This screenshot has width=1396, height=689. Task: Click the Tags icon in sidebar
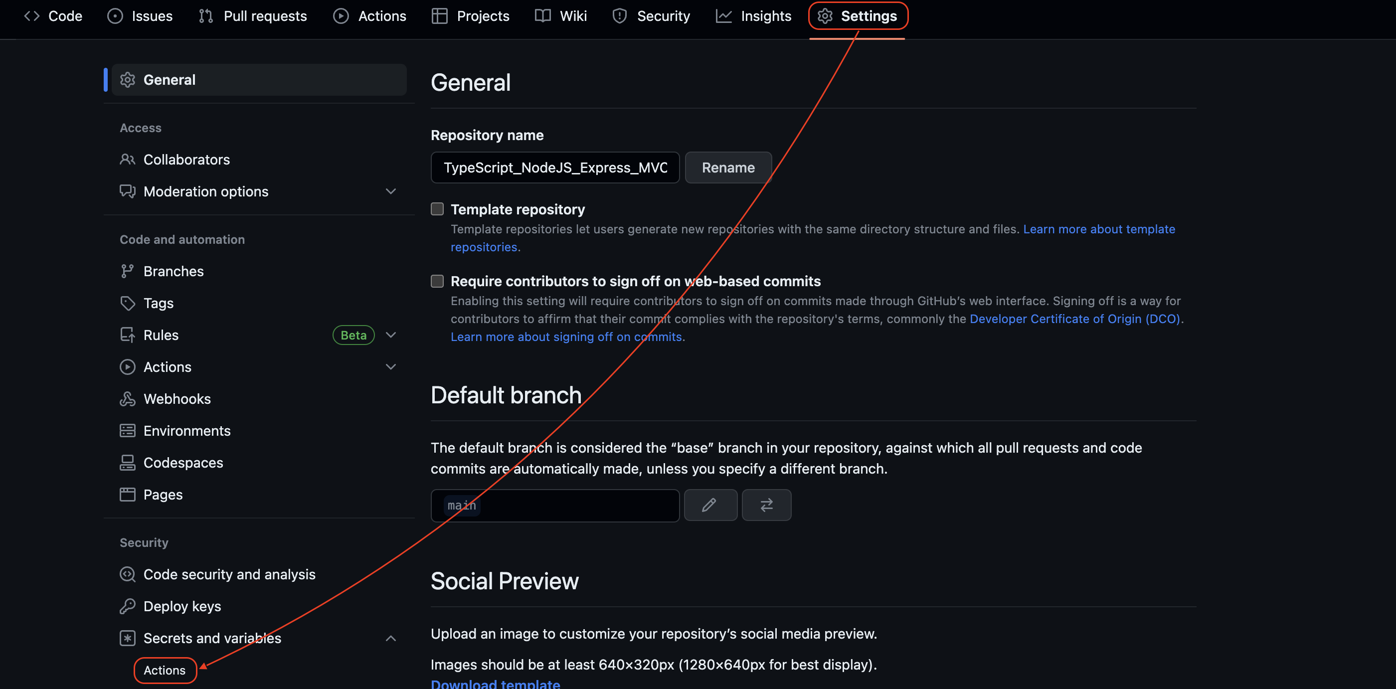tap(127, 303)
